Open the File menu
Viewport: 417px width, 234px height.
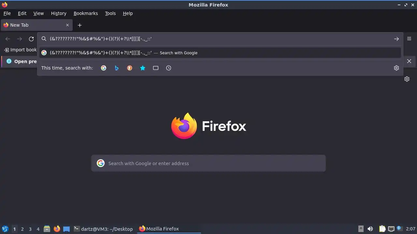7,13
